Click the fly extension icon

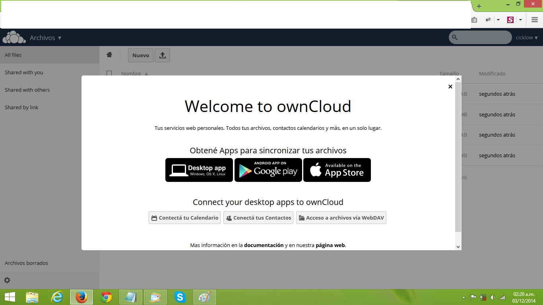[x=488, y=20]
